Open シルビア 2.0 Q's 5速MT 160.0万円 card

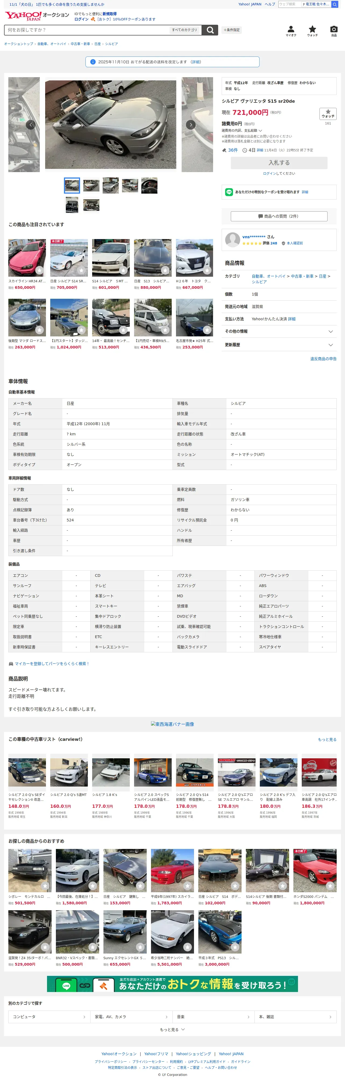coord(69,786)
